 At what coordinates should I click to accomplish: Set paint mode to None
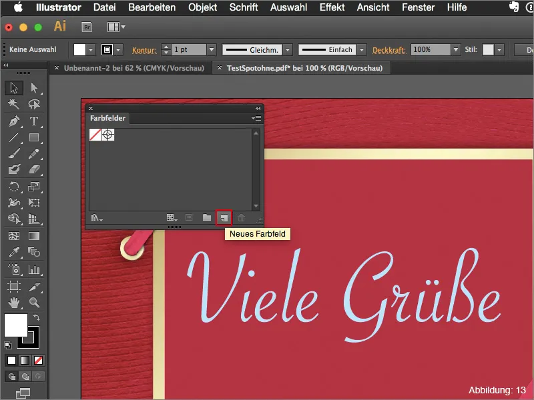[38, 360]
